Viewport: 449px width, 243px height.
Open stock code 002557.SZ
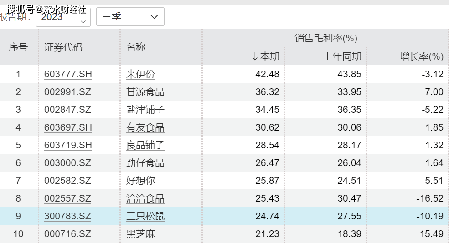67,198
